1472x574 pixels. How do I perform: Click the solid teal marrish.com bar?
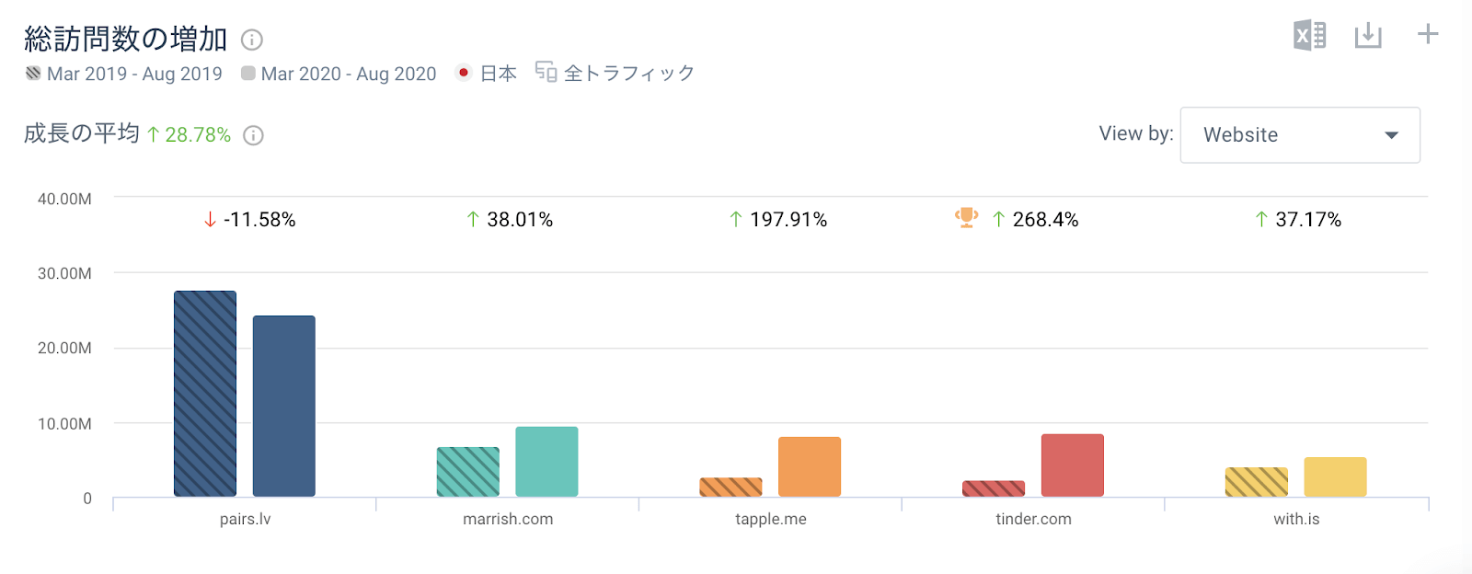pyautogui.click(x=546, y=461)
